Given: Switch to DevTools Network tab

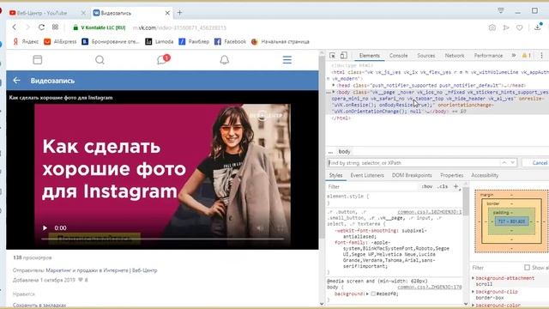Looking at the screenshot, I should 455,55.
